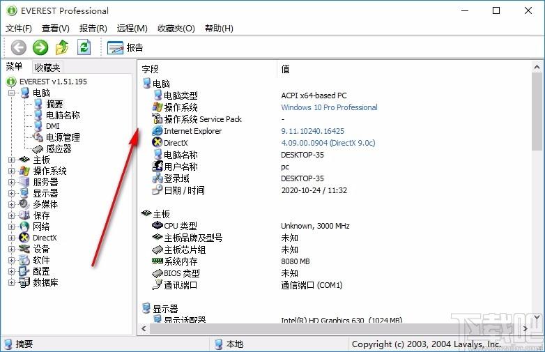Switch to the 收藏夹 tab in the sidebar
545x352 pixels.
(x=47, y=68)
